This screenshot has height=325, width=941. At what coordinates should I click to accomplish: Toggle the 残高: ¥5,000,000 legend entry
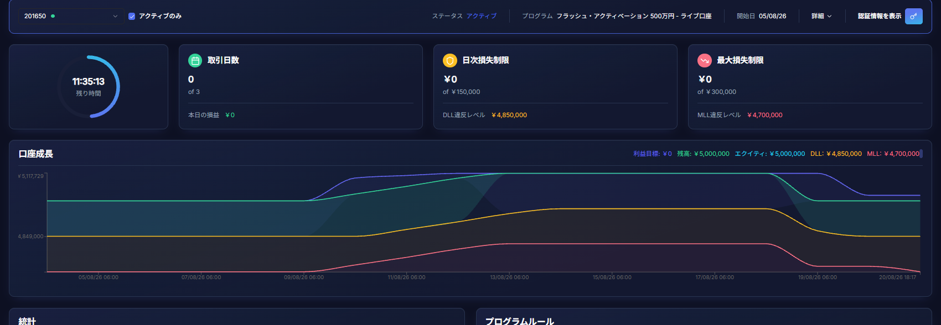703,154
